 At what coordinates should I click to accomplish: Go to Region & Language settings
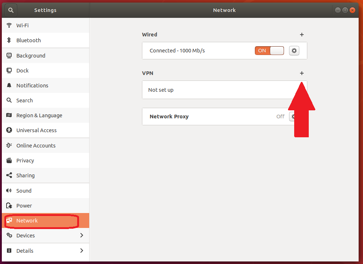tap(39, 115)
